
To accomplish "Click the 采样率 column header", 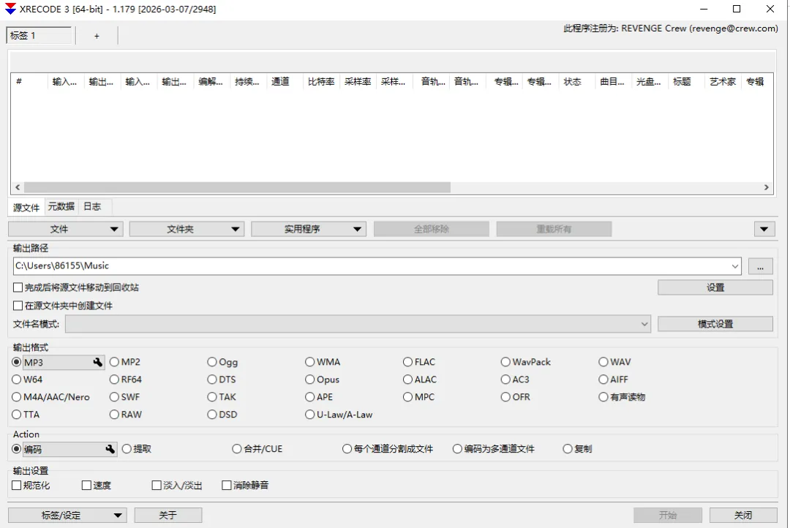I will 358,82.
